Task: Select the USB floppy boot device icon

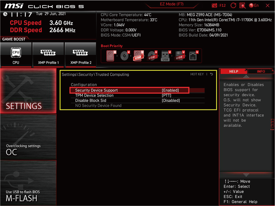Action: (180, 56)
